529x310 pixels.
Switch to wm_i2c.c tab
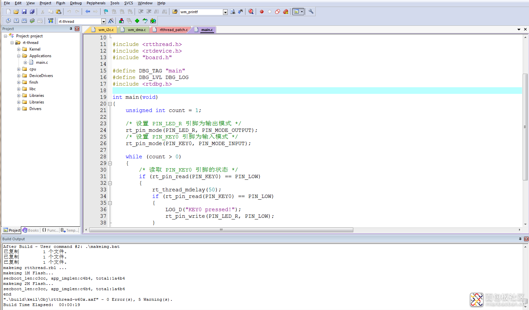pos(103,30)
